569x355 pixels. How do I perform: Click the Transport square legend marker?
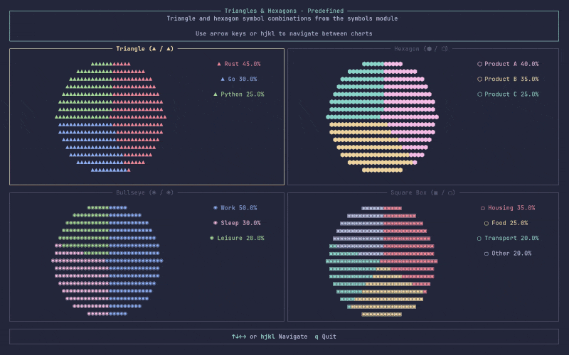tap(479, 238)
